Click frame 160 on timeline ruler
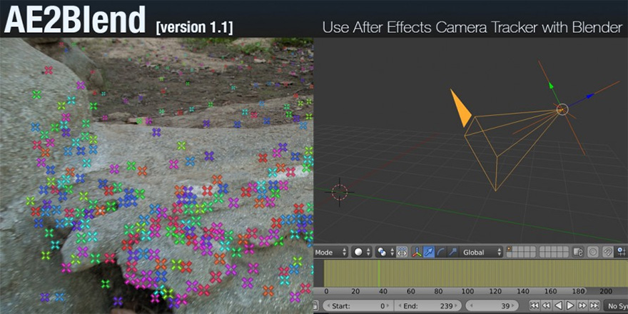628x314 pixels. pos(552,291)
